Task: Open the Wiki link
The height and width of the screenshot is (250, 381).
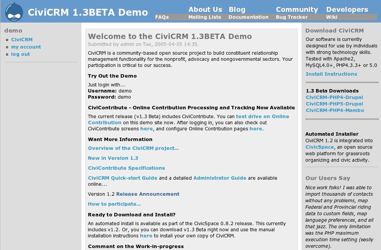Action: point(332,17)
